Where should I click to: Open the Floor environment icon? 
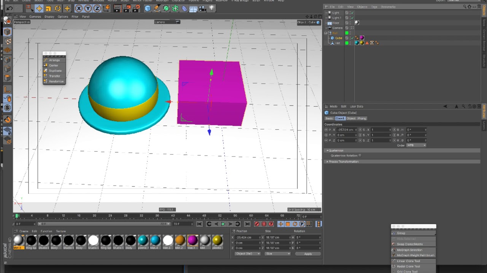[x=194, y=8]
